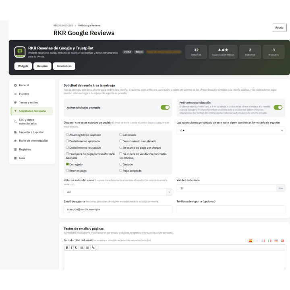The width and height of the screenshot is (290, 290).
Task: Check the Pago aceptado status
Action: tap(120, 170)
